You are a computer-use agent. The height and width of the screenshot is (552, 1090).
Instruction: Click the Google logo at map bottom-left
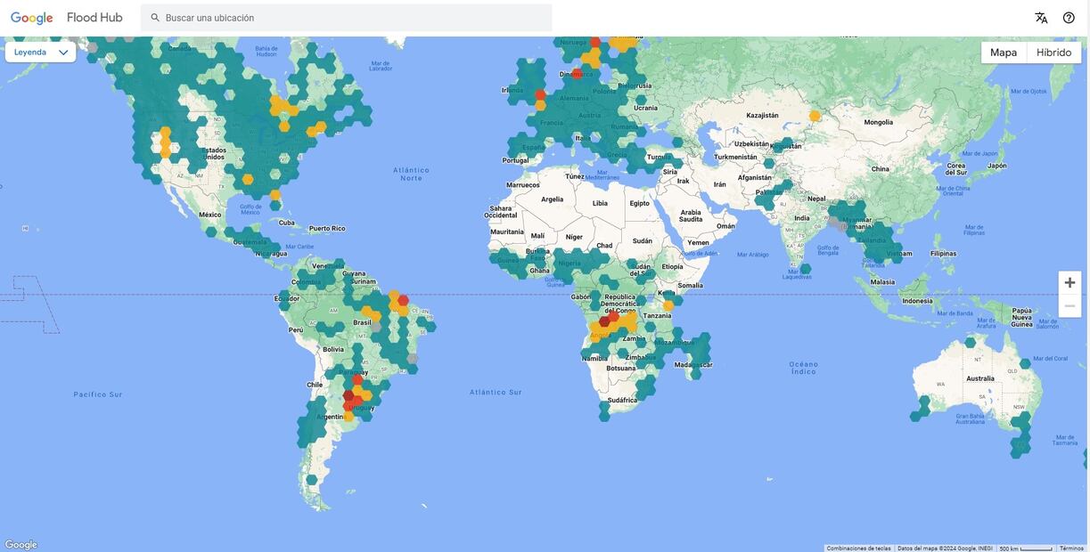20,545
